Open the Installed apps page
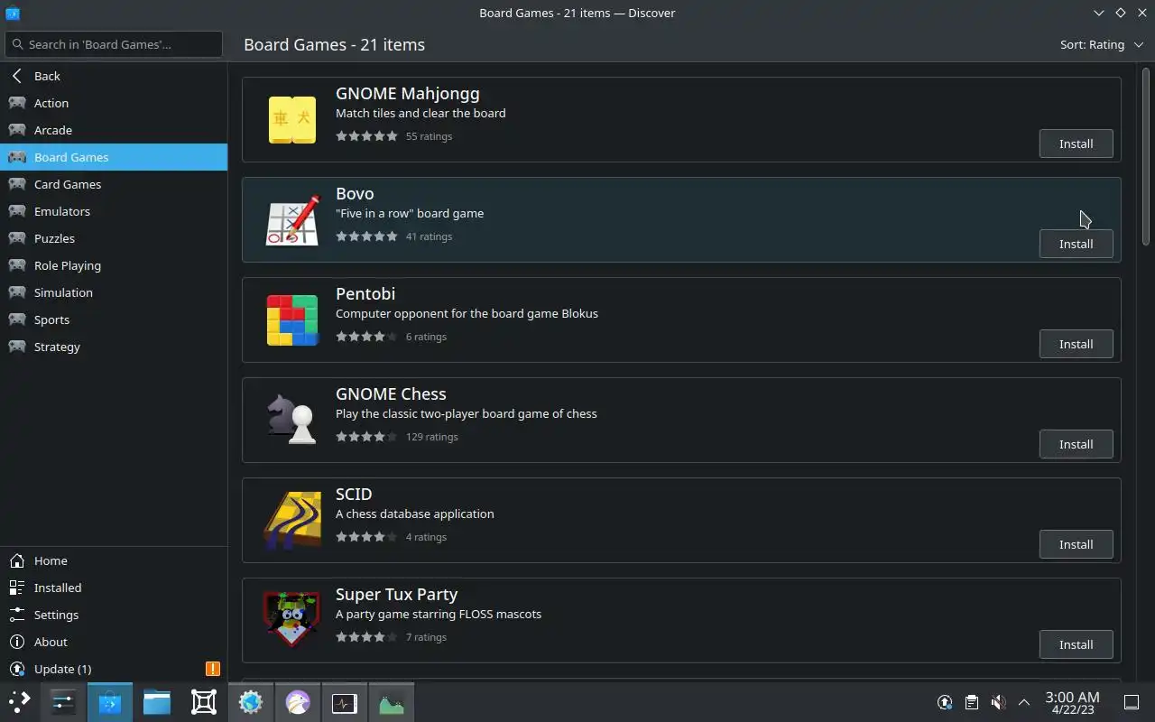Image resolution: width=1155 pixels, height=722 pixels. tap(114, 588)
